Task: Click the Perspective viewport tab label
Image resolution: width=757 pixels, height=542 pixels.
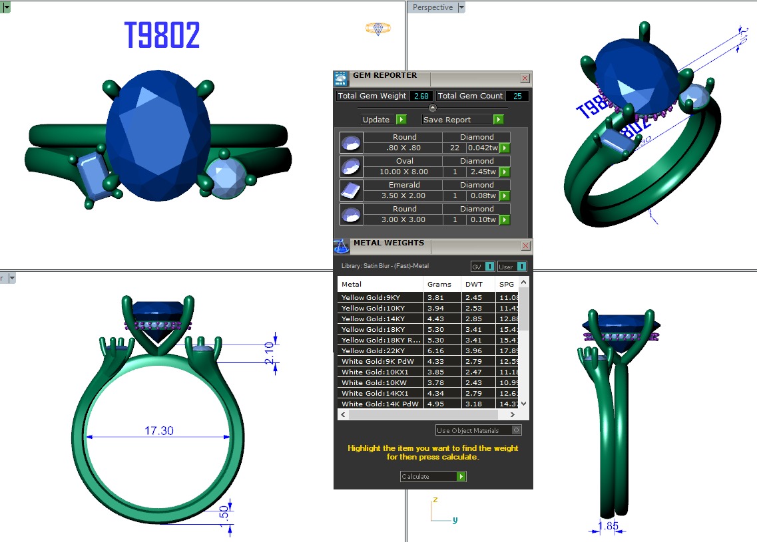Action: point(432,7)
